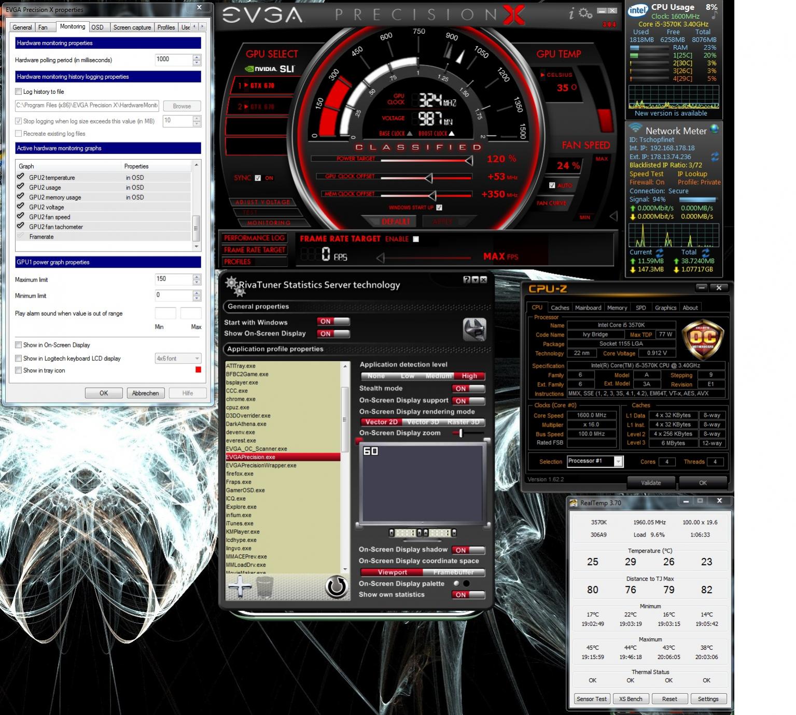Pick the black OSD palette dot
This screenshot has width=796, height=715.
click(466, 583)
